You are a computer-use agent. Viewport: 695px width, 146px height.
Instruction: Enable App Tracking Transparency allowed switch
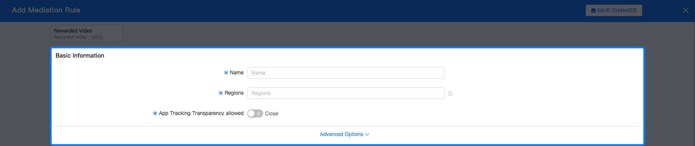(255, 114)
